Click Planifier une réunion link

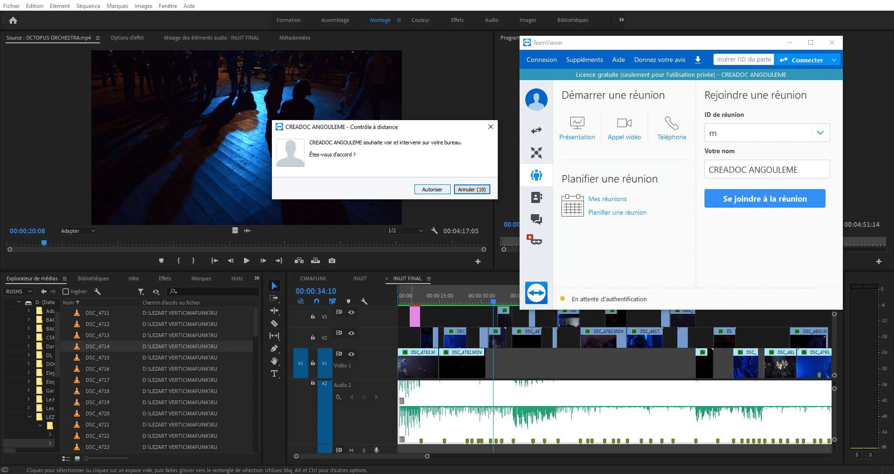pyautogui.click(x=617, y=212)
